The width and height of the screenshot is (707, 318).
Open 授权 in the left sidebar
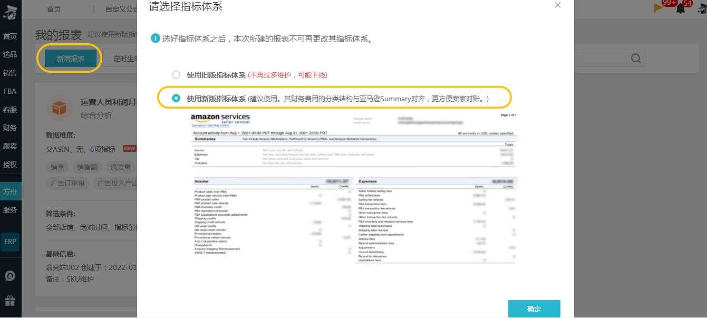click(x=10, y=165)
